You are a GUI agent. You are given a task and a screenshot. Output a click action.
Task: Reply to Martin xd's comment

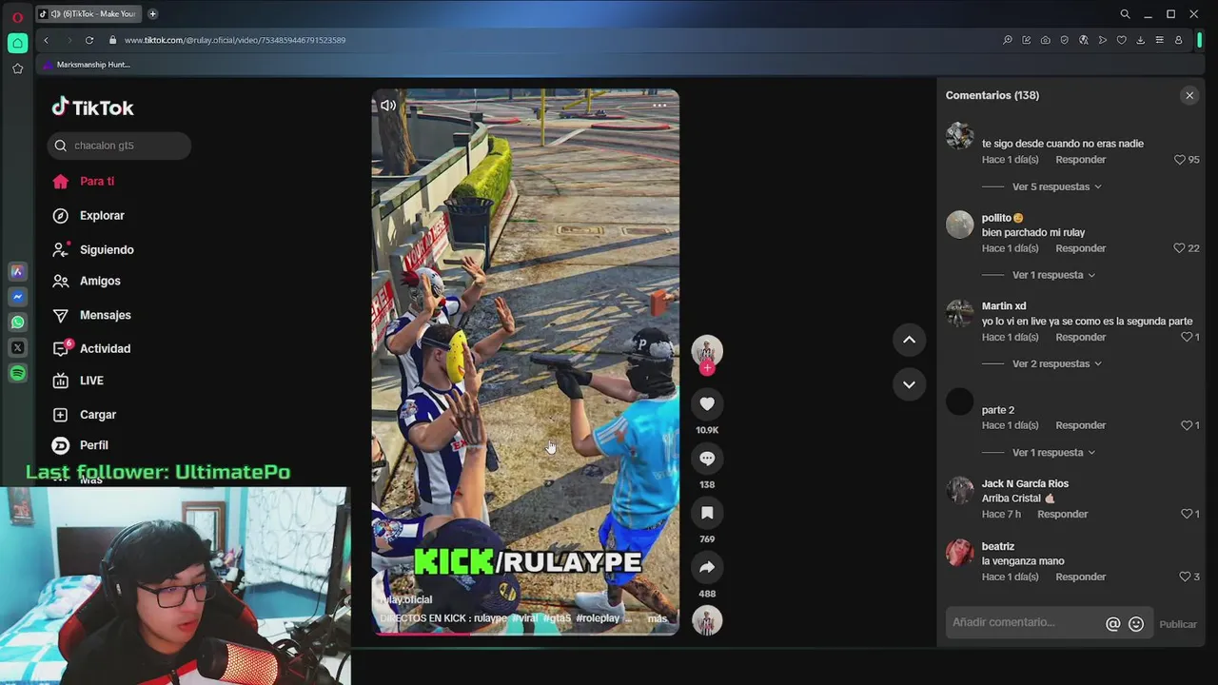pyautogui.click(x=1080, y=337)
